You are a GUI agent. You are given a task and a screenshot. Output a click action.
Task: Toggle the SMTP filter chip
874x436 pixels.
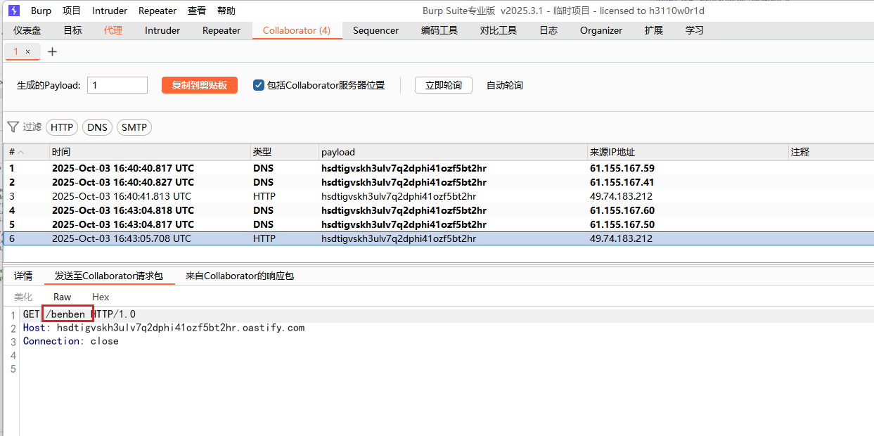pyautogui.click(x=134, y=127)
